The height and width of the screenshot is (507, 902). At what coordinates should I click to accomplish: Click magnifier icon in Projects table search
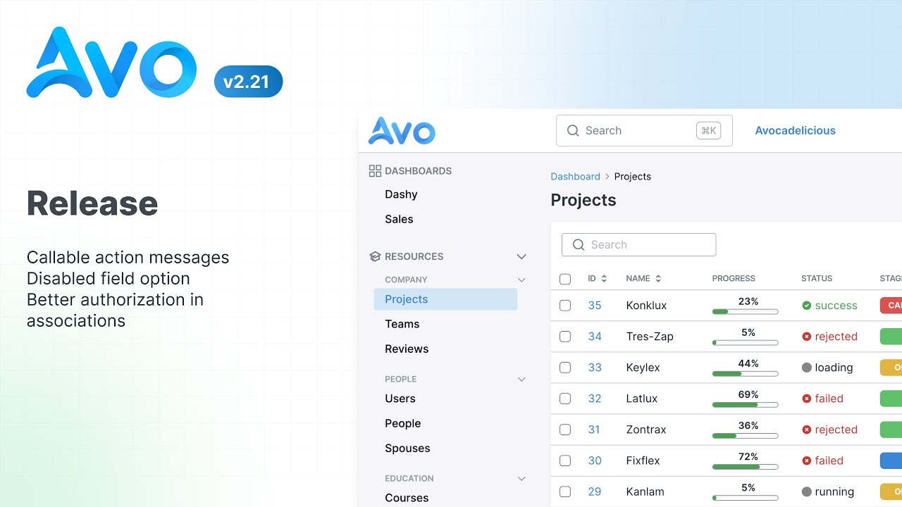tap(579, 245)
